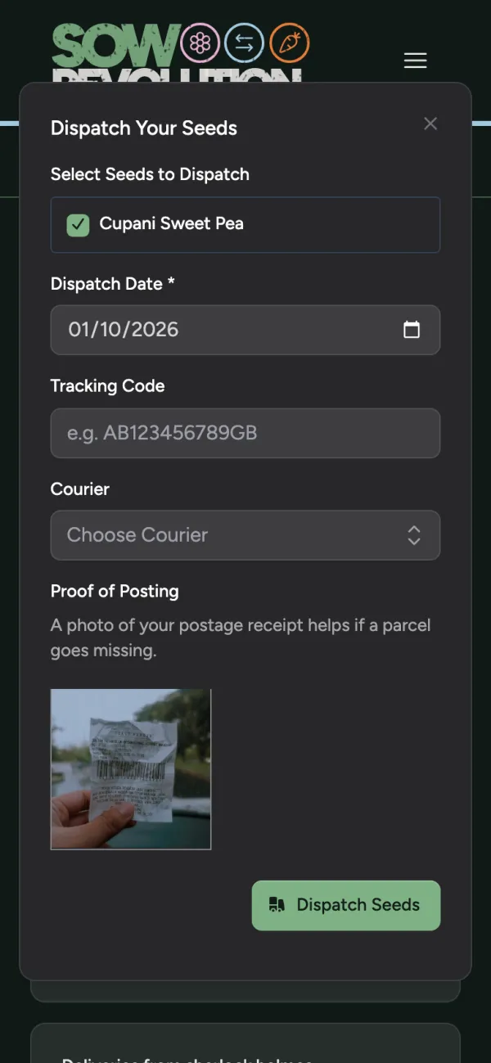This screenshot has height=1063, width=491.
Task: Open the calendar picker in Dispatch Date
Action: coord(412,330)
